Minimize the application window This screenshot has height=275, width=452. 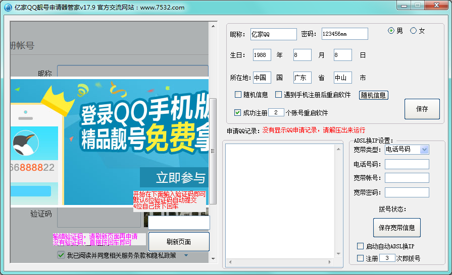(404, 6)
